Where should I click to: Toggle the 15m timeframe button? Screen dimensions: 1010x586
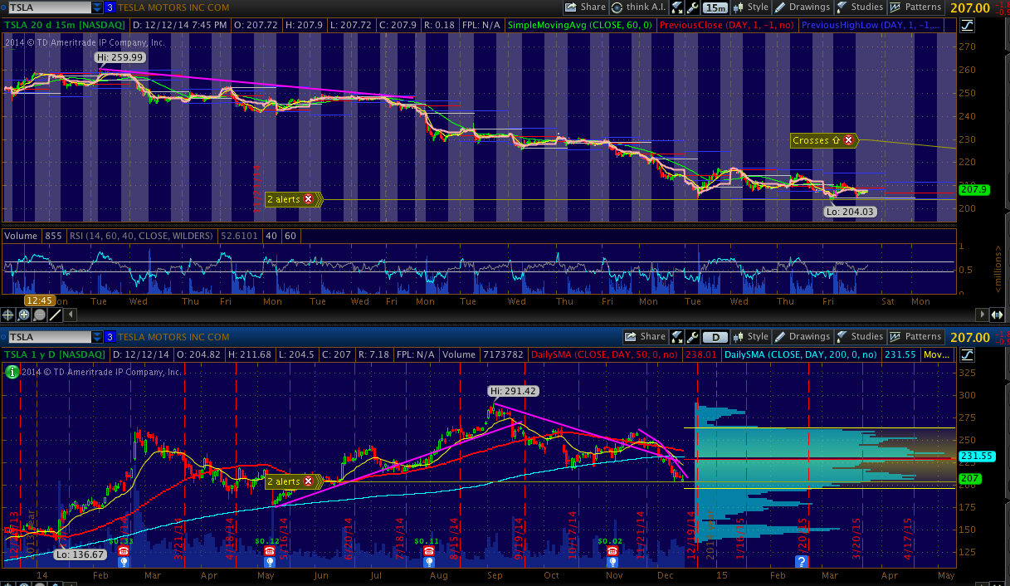[x=714, y=7]
